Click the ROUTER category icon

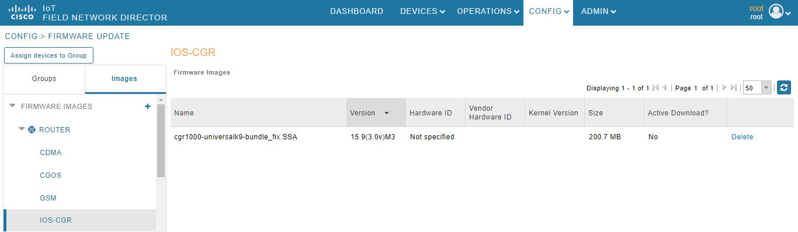pos(32,129)
